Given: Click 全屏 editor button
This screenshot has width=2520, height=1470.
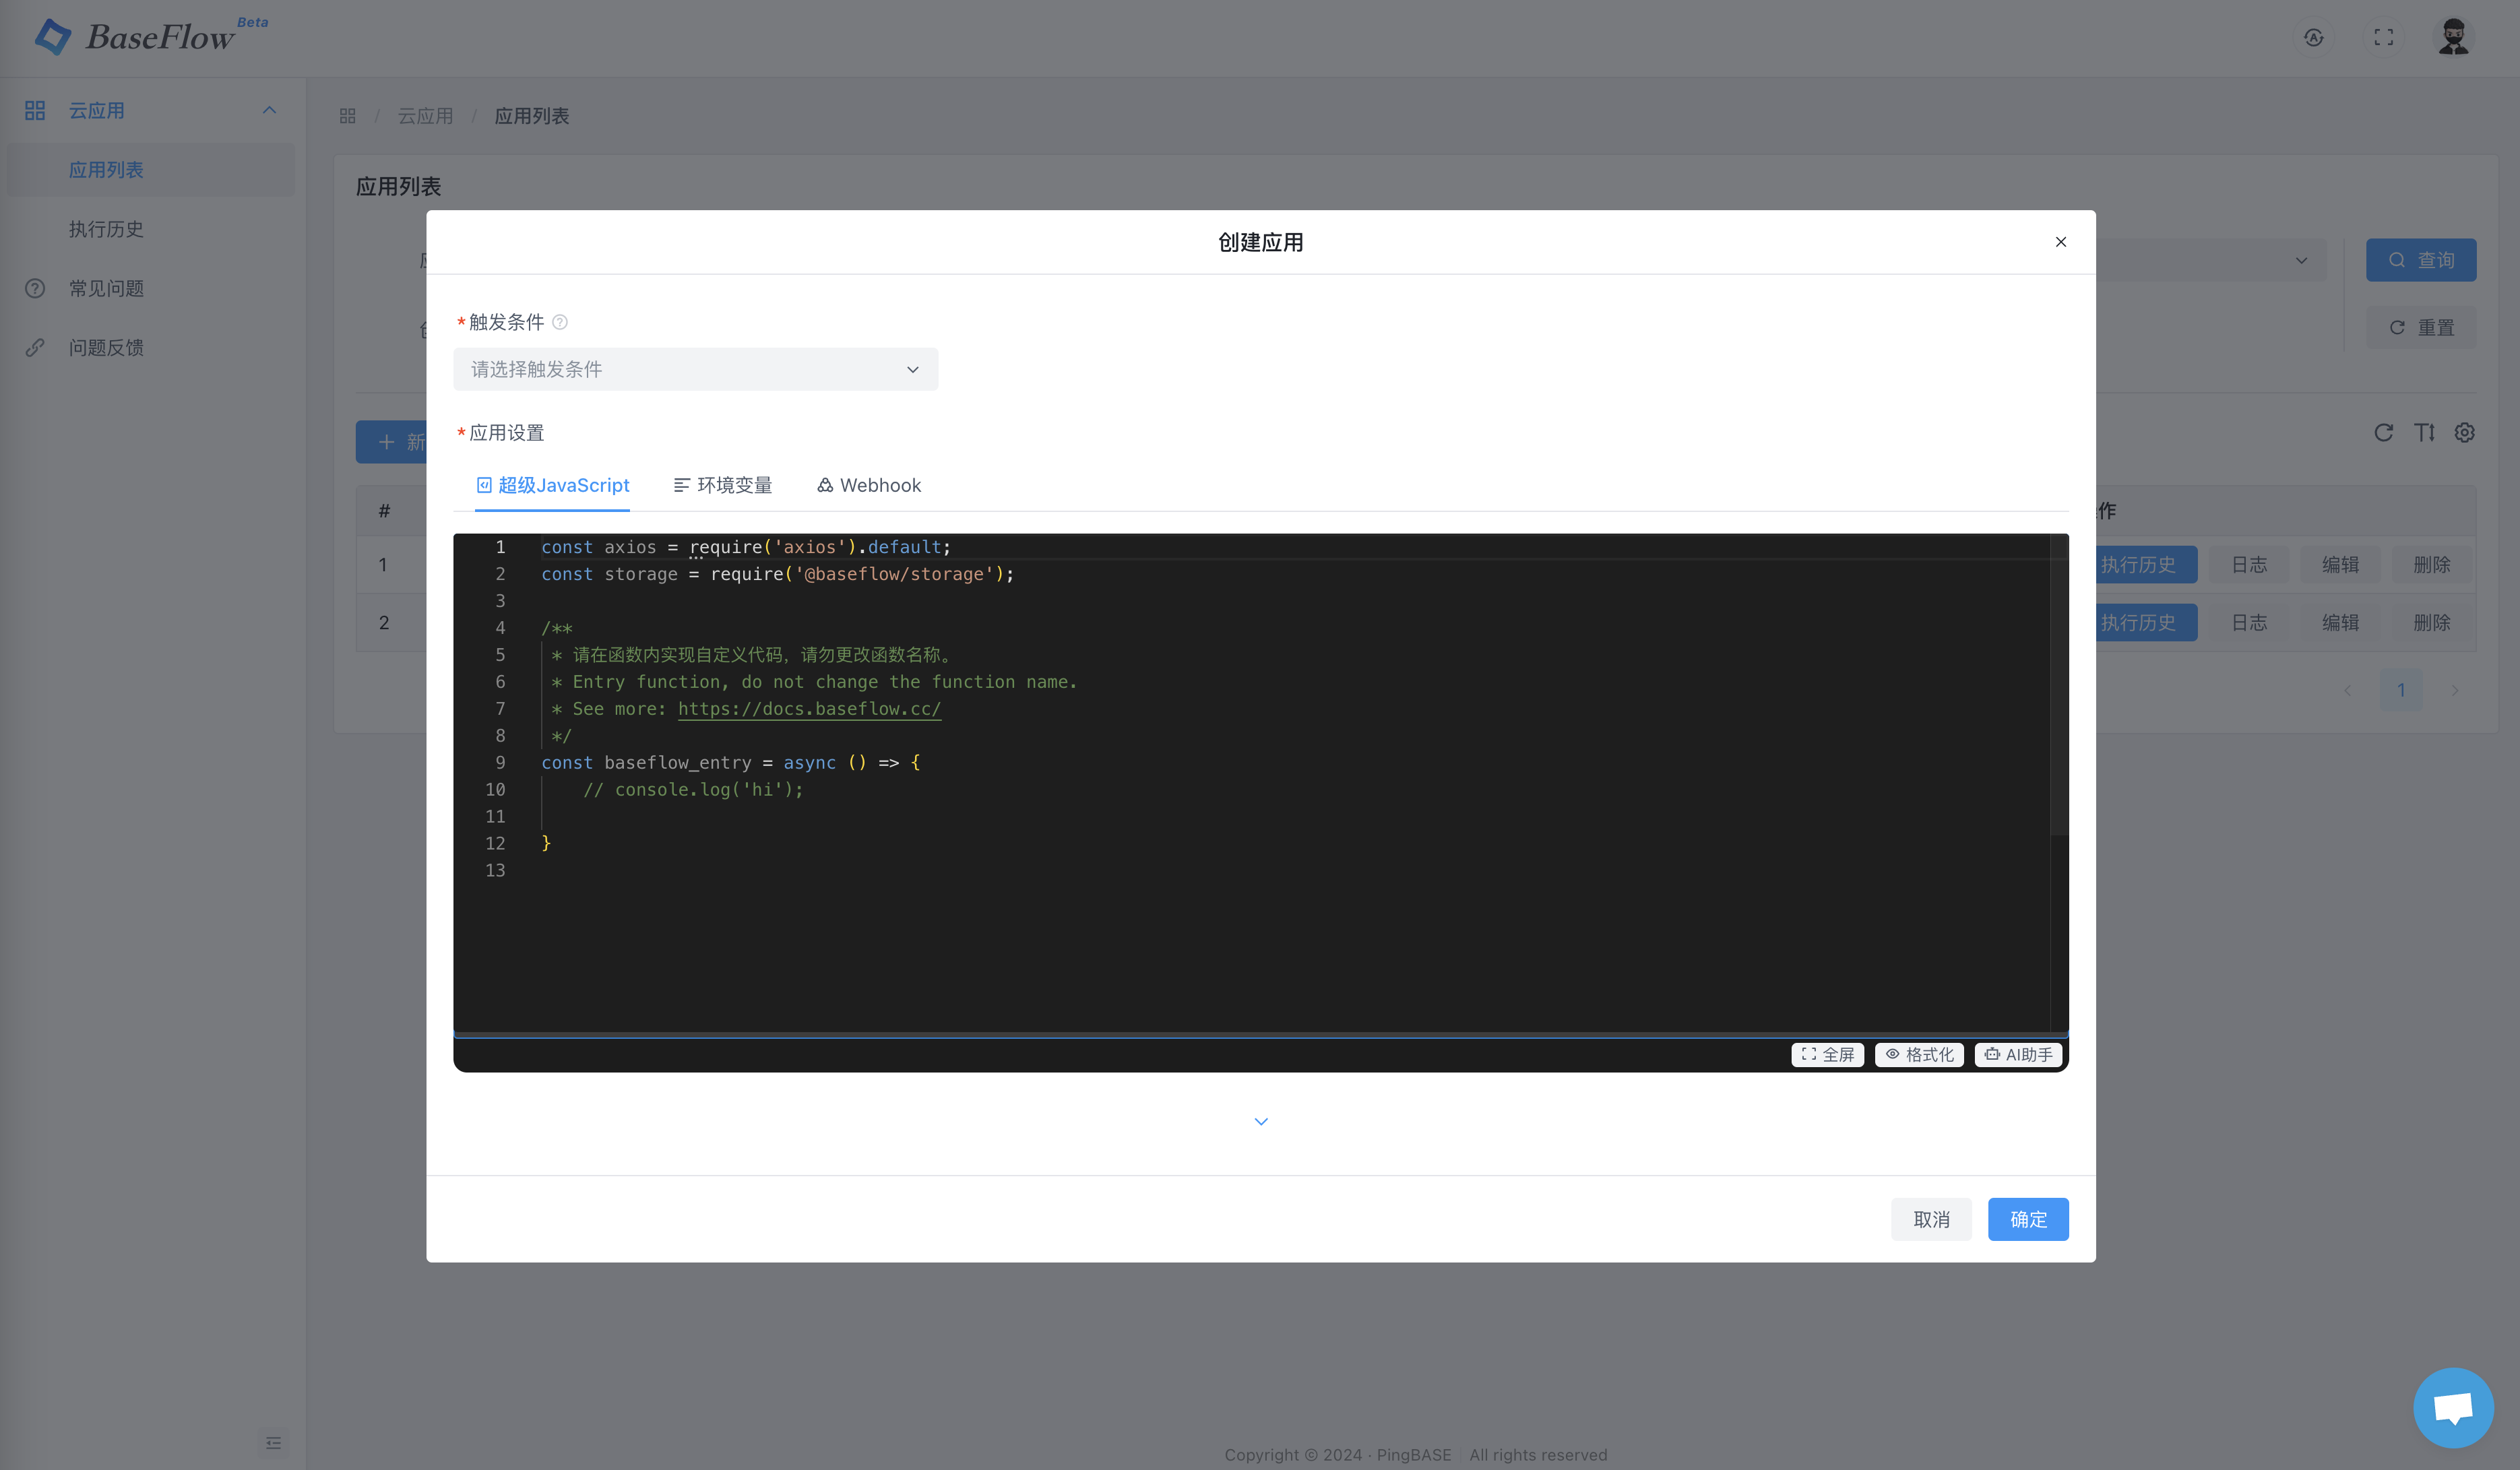Looking at the screenshot, I should (1828, 1055).
